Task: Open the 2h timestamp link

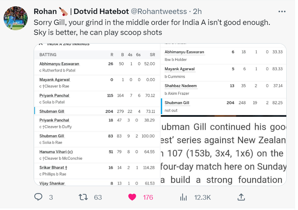Action: pyautogui.click(x=197, y=11)
